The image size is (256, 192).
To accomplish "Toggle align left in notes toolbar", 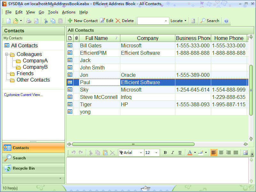I will (214, 153).
